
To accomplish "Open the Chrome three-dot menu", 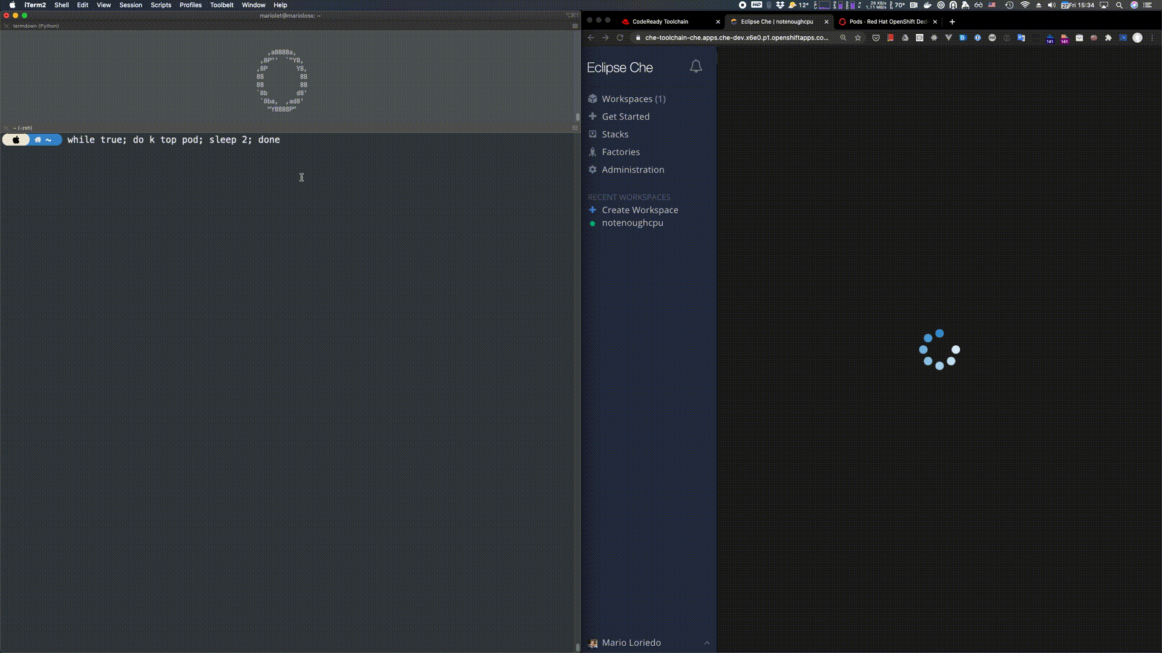I will (x=1152, y=37).
